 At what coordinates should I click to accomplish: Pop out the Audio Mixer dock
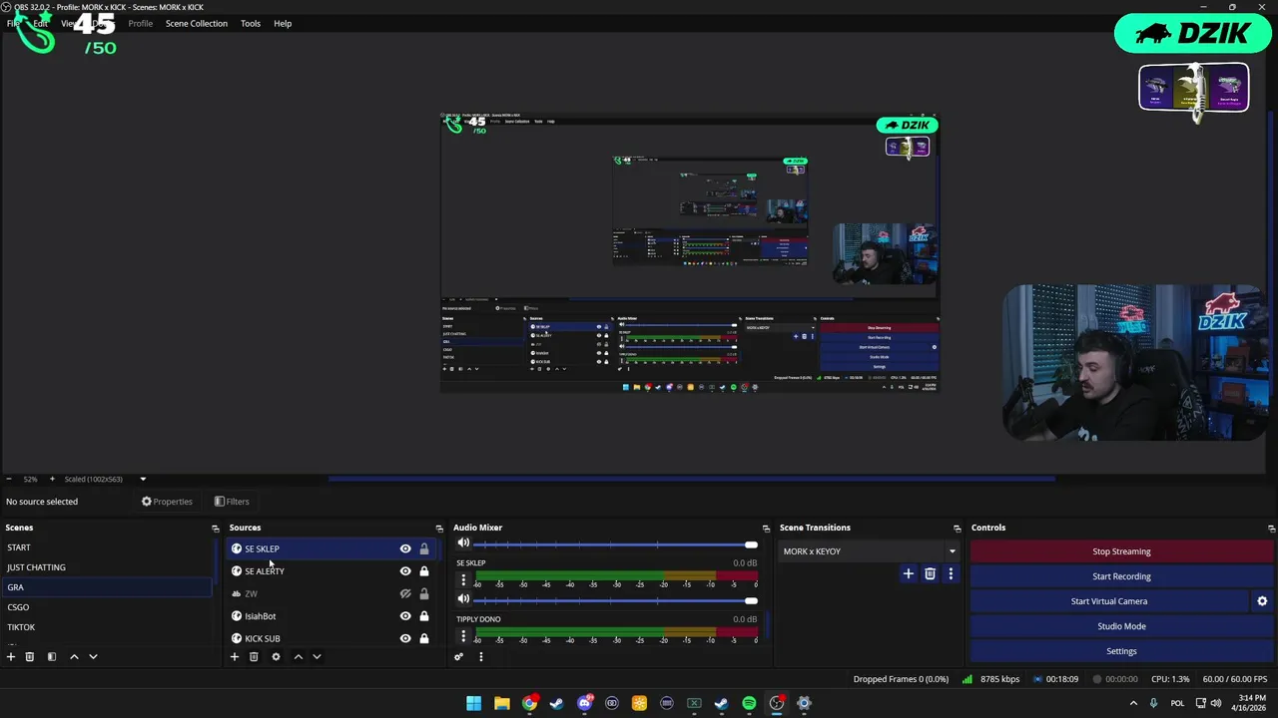click(766, 529)
